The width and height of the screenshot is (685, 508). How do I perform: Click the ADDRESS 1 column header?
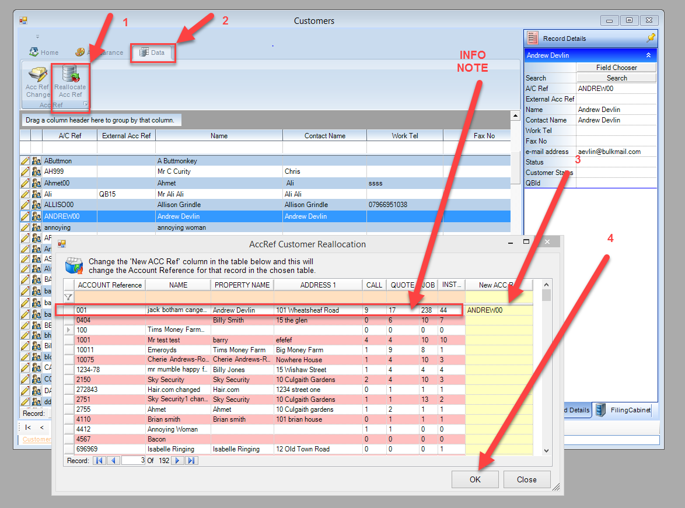click(x=318, y=285)
